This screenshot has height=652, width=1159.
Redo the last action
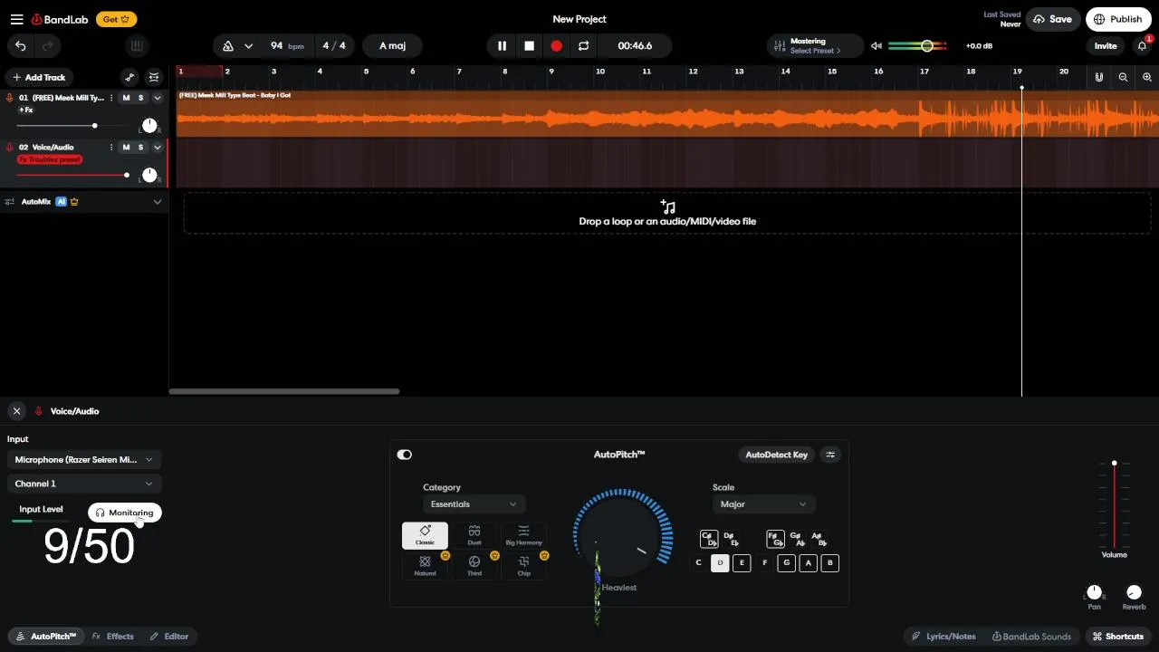click(48, 46)
